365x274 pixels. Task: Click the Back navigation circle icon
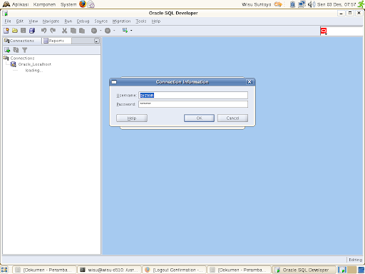[x=94, y=31]
